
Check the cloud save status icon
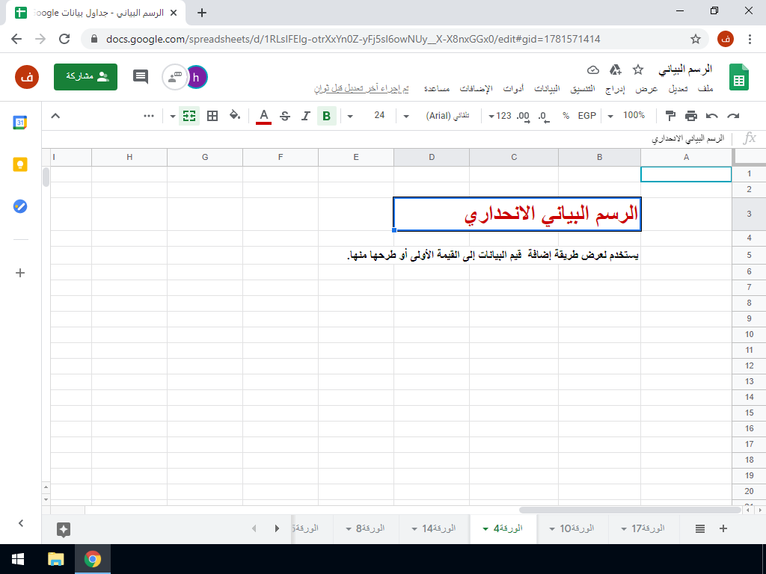pos(592,70)
